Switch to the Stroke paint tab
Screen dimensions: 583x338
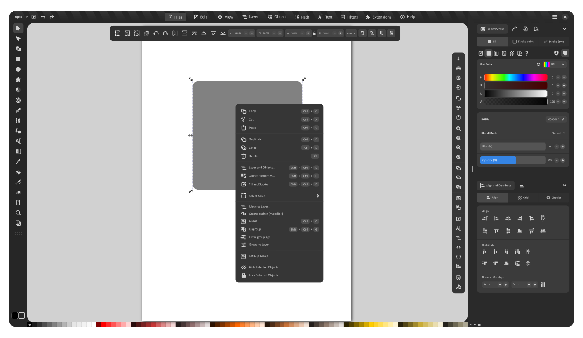[x=523, y=42]
